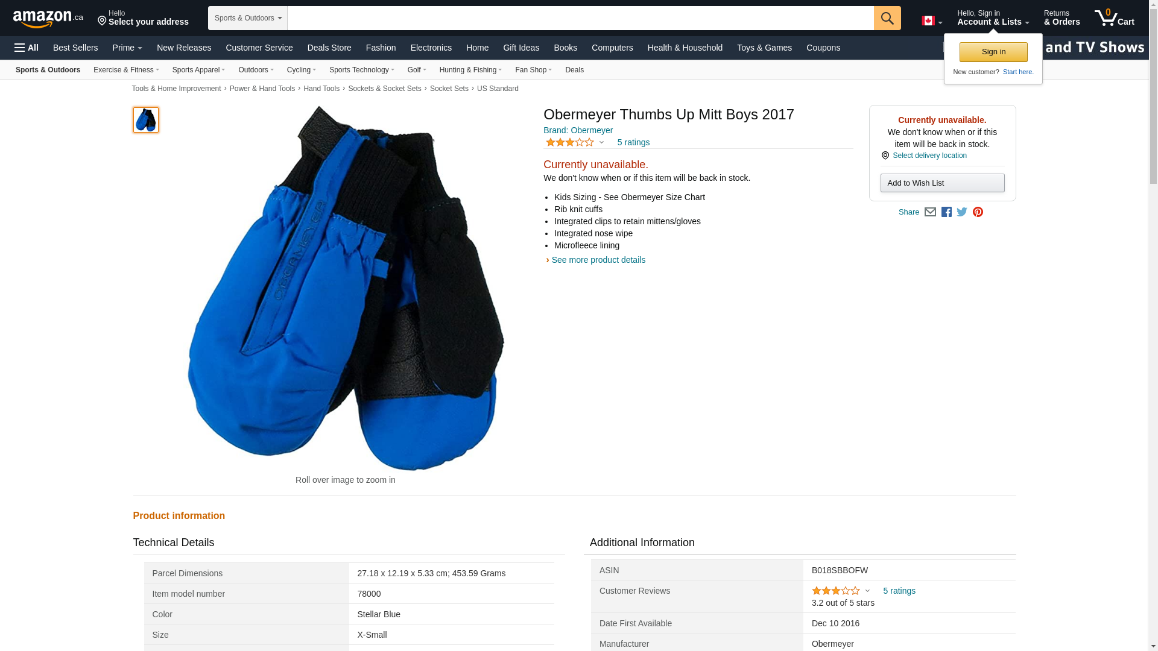The image size is (1158, 651).
Task: Click the Amazon.ca logo
Action: pyautogui.click(x=48, y=18)
